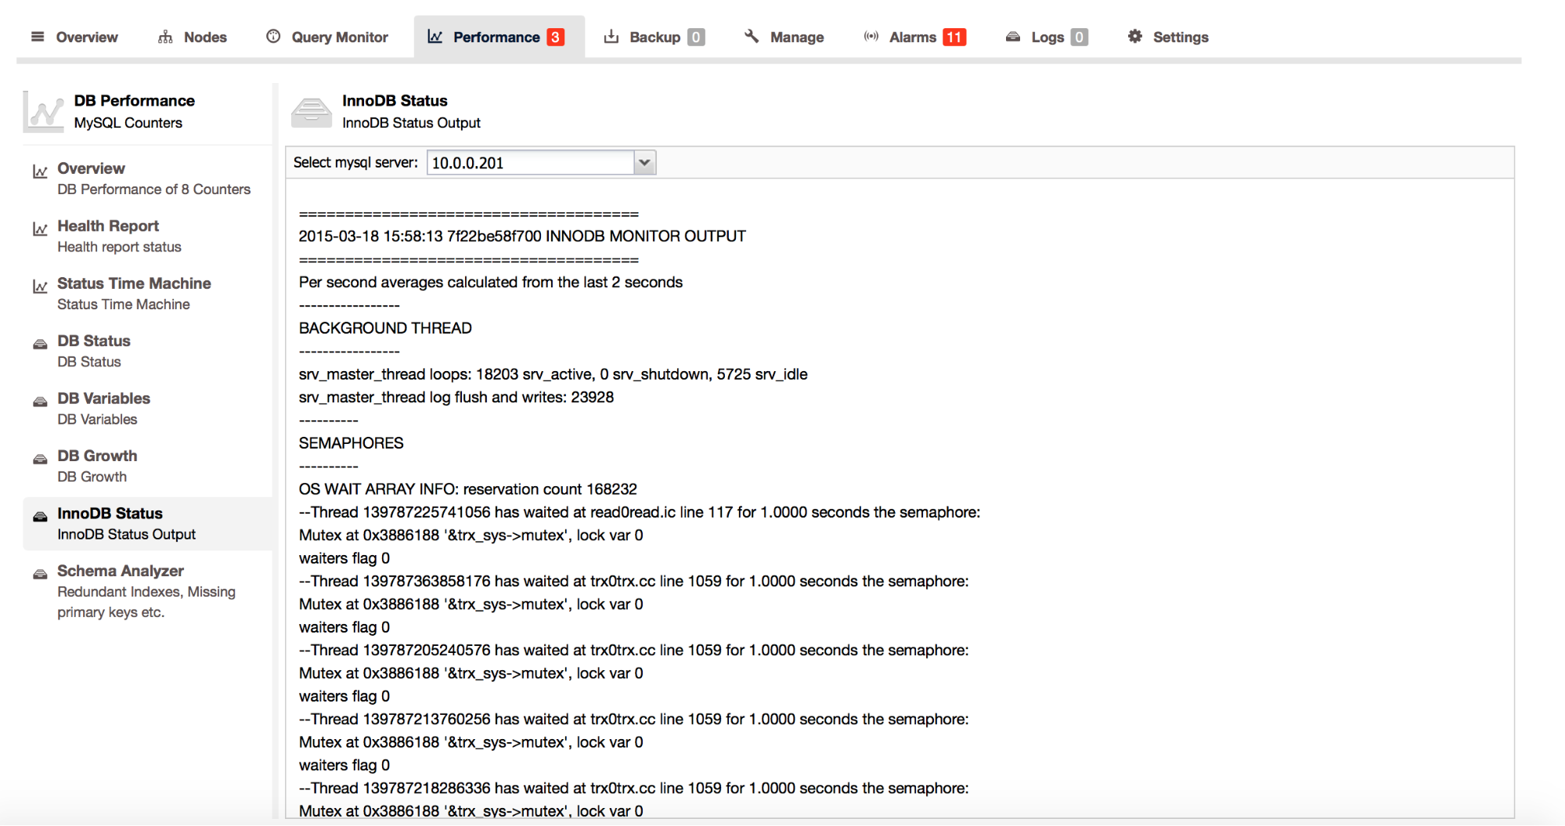
Task: Open the DB Status page
Action: [x=149, y=351]
